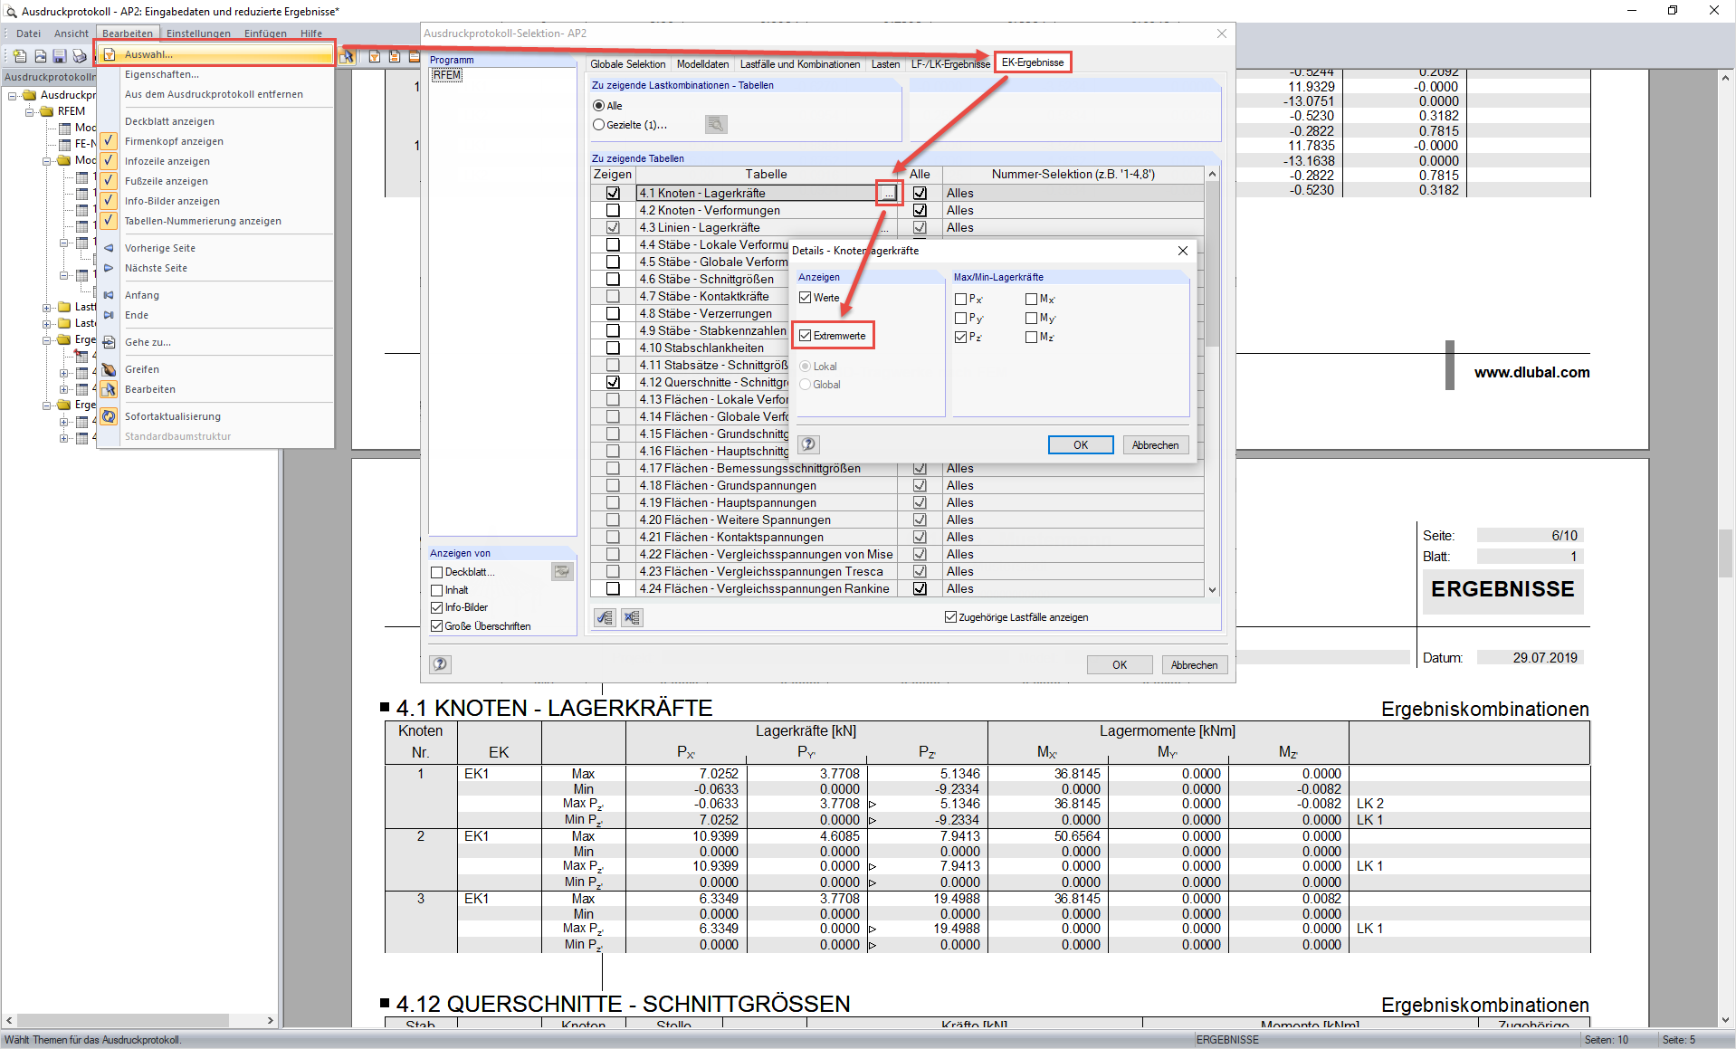
Task: Select RFEM in Programm list
Action: [446, 75]
